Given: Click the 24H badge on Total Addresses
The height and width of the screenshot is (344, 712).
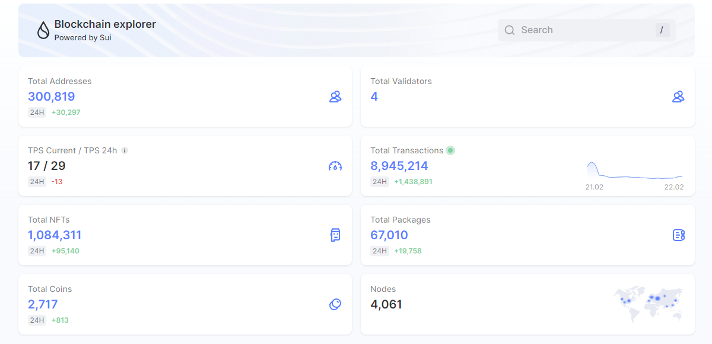Looking at the screenshot, I should coord(37,112).
